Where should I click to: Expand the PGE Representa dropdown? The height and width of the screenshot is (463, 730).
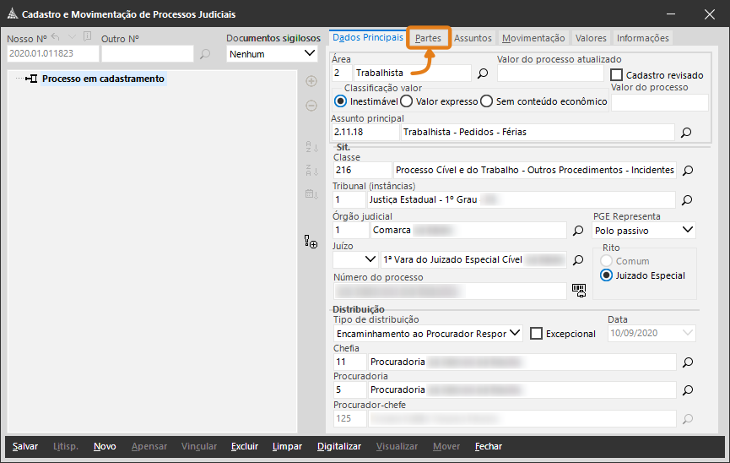pyautogui.click(x=644, y=230)
